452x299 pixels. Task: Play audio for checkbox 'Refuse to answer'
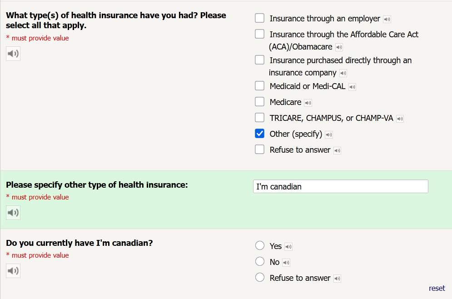coord(337,150)
